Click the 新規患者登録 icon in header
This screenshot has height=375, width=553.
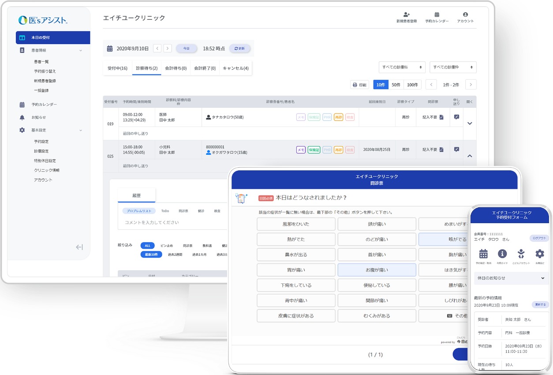tap(406, 15)
